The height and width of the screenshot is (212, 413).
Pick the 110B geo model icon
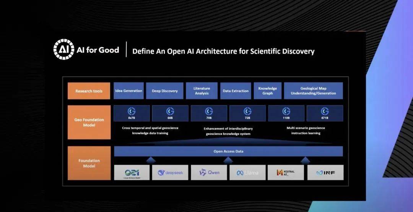(x=286, y=111)
